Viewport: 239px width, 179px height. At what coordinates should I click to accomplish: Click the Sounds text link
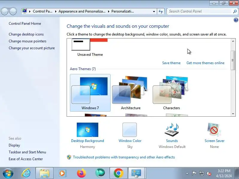tap(172, 141)
